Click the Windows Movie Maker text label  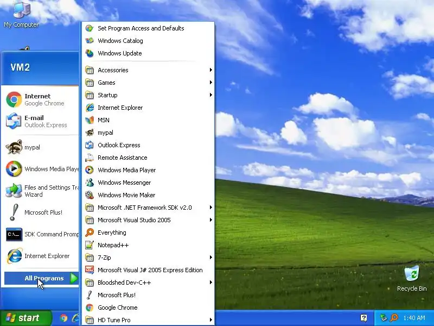pos(126,195)
